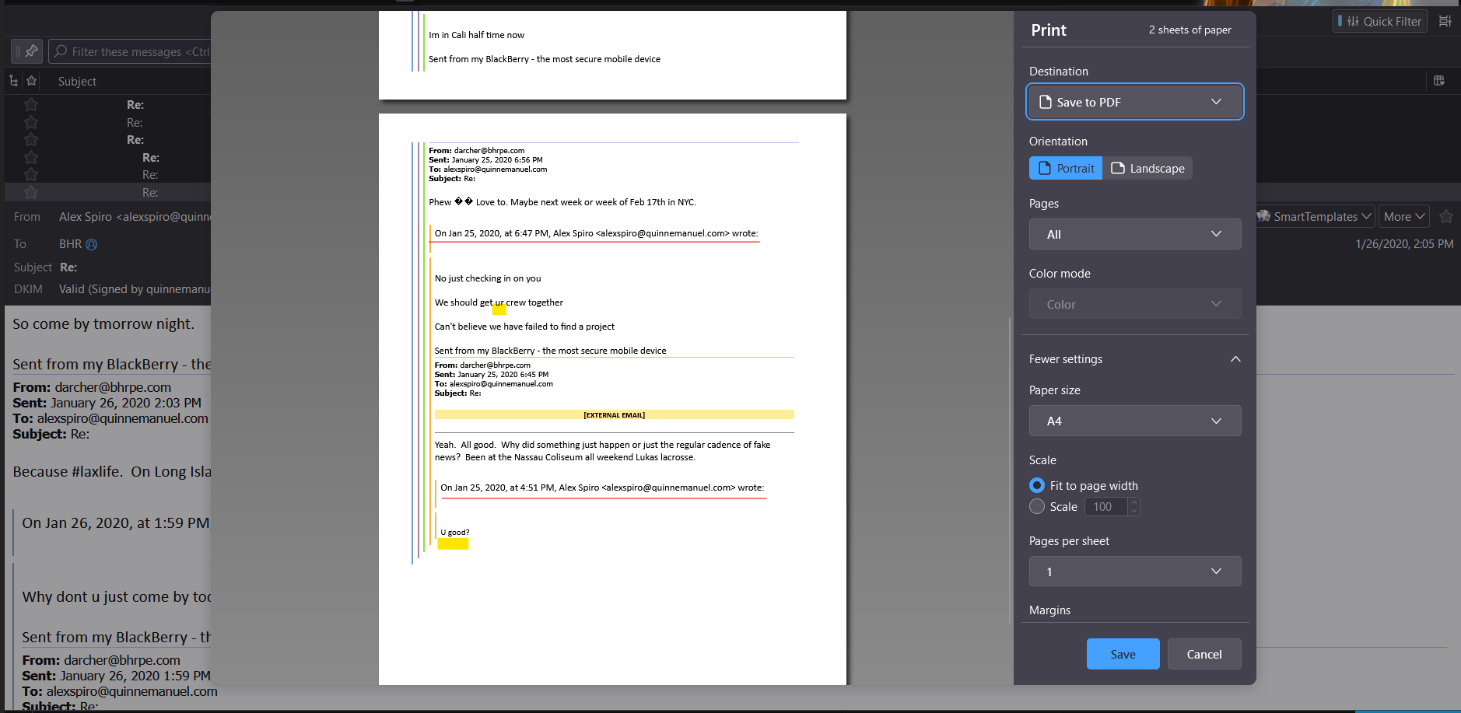
Task: Star the fourth Re: message row
Action: tap(31, 157)
